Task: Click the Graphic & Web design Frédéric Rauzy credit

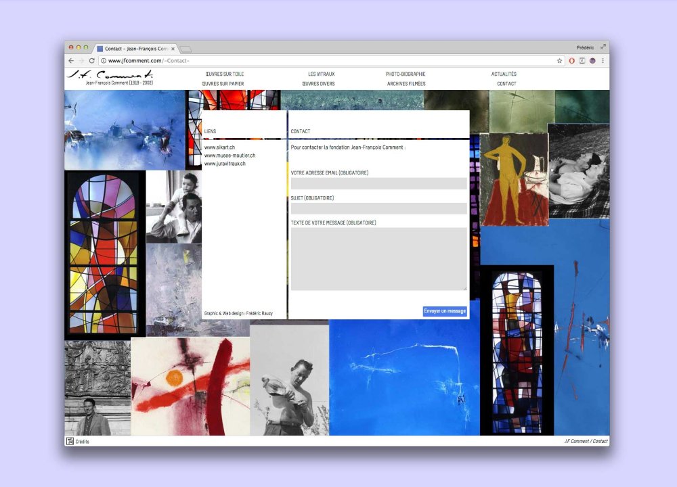Action: click(238, 313)
